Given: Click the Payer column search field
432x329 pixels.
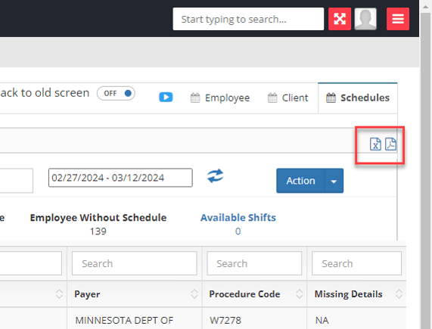Looking at the screenshot, I should pyautogui.click(x=135, y=263).
